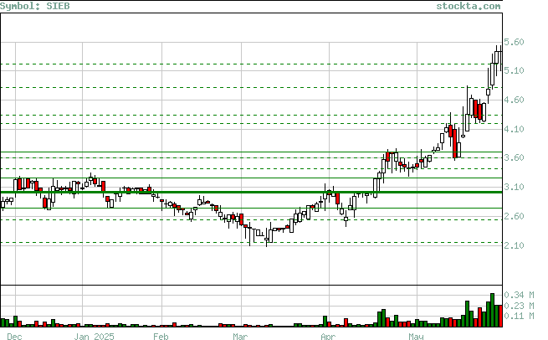Screen dimensions: 548x340
Task: Click the Mar date axis label
Action: point(240,337)
